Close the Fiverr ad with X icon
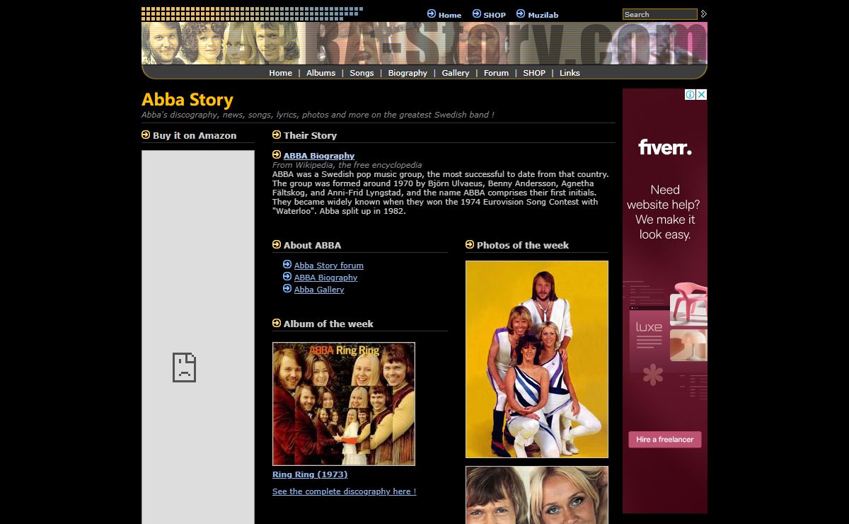This screenshot has width=849, height=524. (702, 94)
